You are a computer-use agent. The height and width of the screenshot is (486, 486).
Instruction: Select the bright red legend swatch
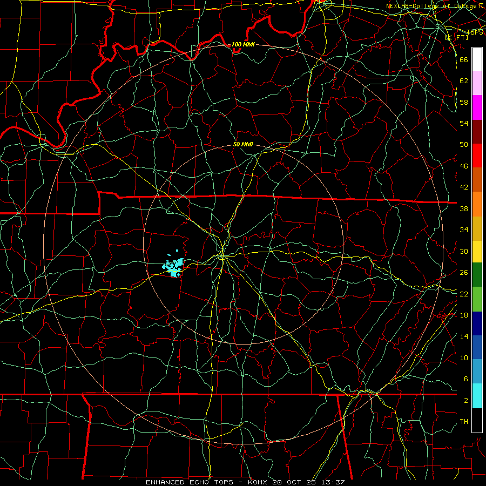[x=477, y=156]
